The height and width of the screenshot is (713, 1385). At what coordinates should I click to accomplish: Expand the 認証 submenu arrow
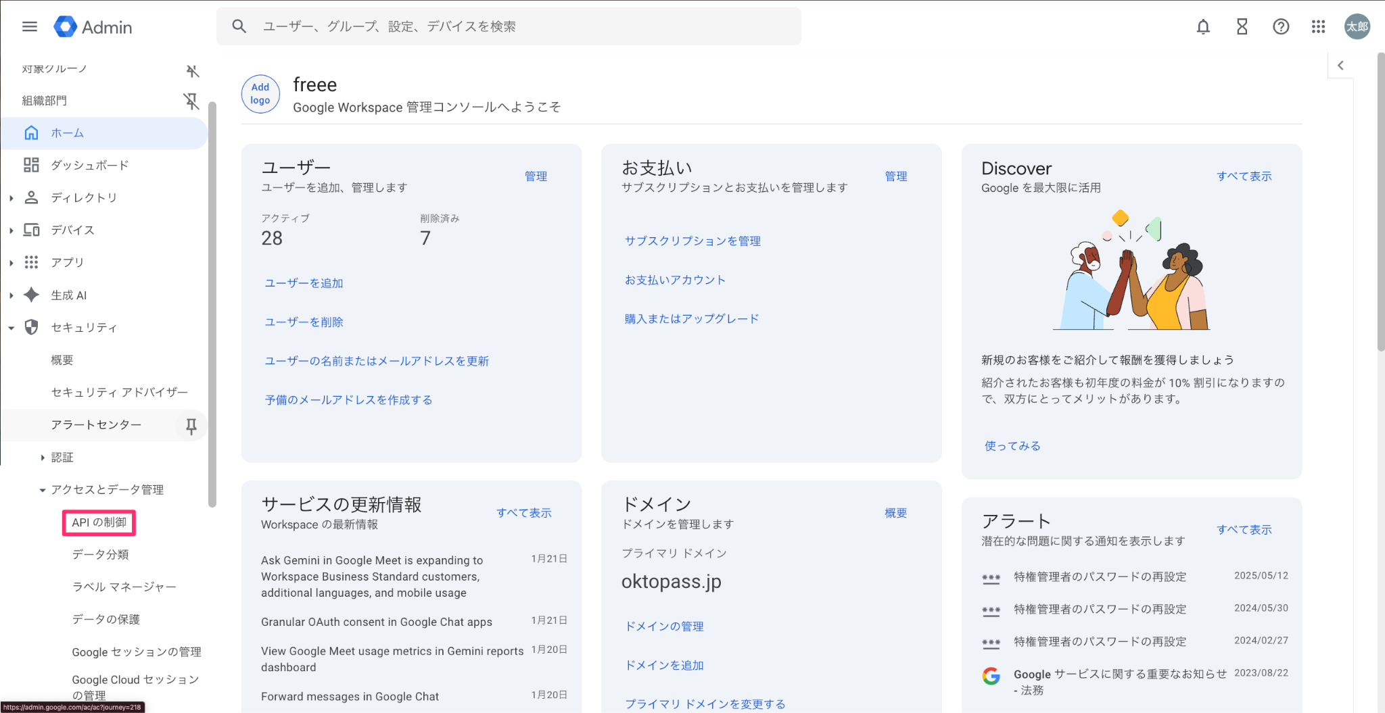click(43, 458)
